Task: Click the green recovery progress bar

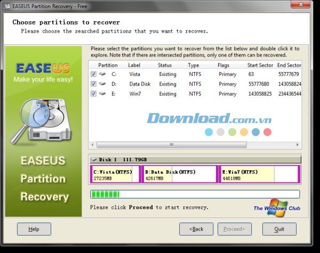Action: coord(195,194)
